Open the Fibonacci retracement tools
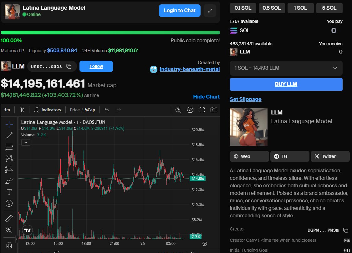The height and width of the screenshot is (253, 352). point(9,147)
